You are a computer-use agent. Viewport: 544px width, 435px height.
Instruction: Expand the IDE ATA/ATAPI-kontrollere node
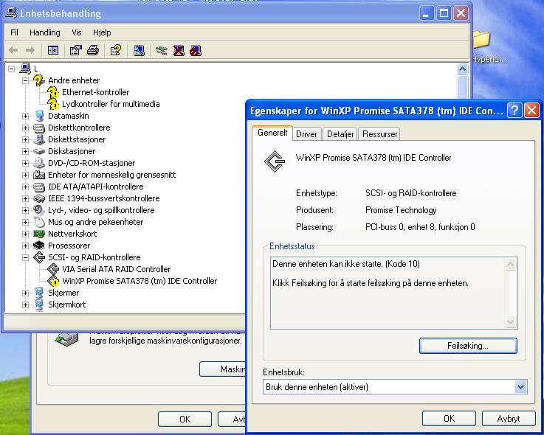25,187
